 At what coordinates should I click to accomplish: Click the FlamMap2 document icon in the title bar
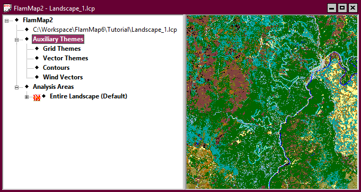pyautogui.click(x=7, y=8)
